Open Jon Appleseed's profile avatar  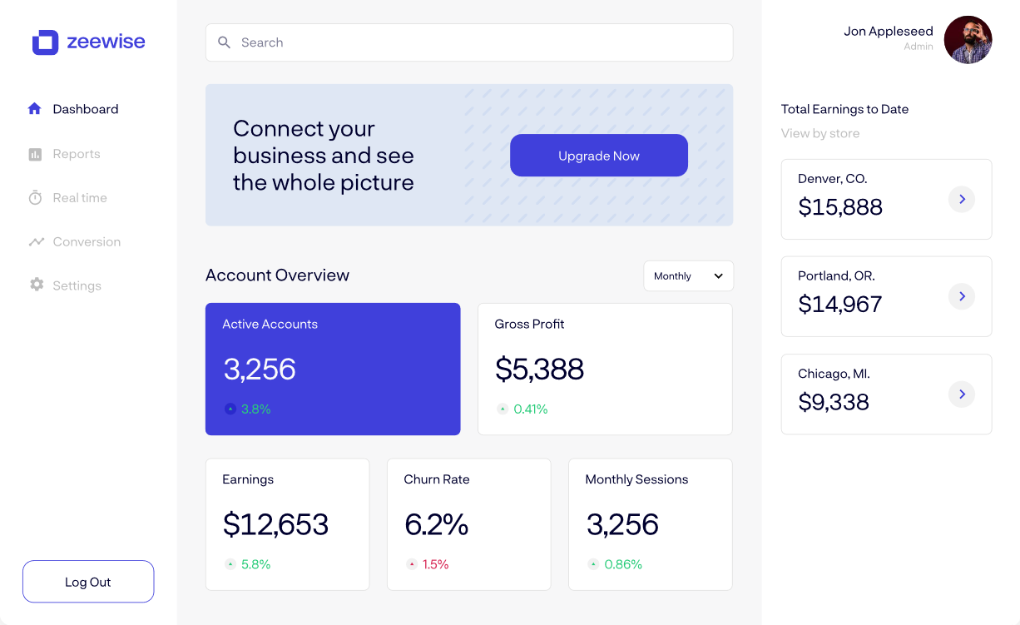click(x=968, y=40)
